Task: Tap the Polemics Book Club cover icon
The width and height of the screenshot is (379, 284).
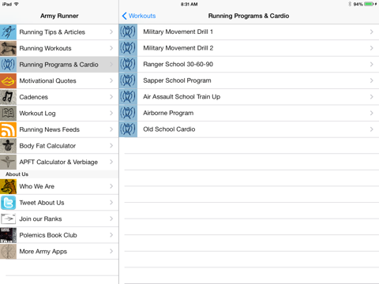Action: (x=8, y=235)
